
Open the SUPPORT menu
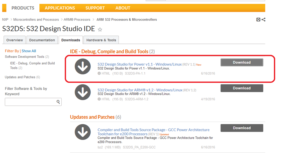point(95,8)
